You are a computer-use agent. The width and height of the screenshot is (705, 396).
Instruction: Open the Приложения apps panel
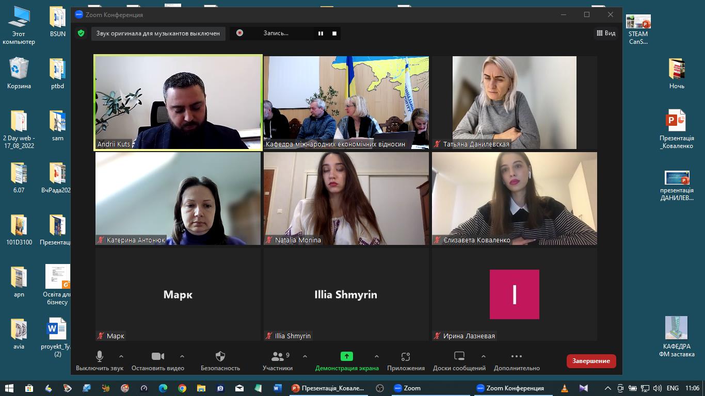(x=406, y=360)
